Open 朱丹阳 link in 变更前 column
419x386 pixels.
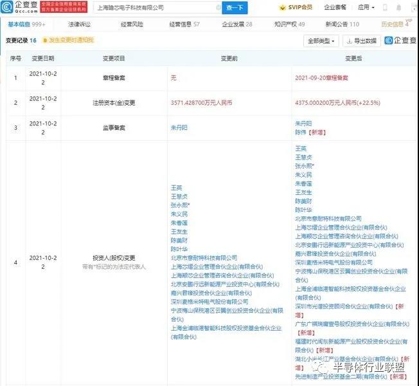178,129
